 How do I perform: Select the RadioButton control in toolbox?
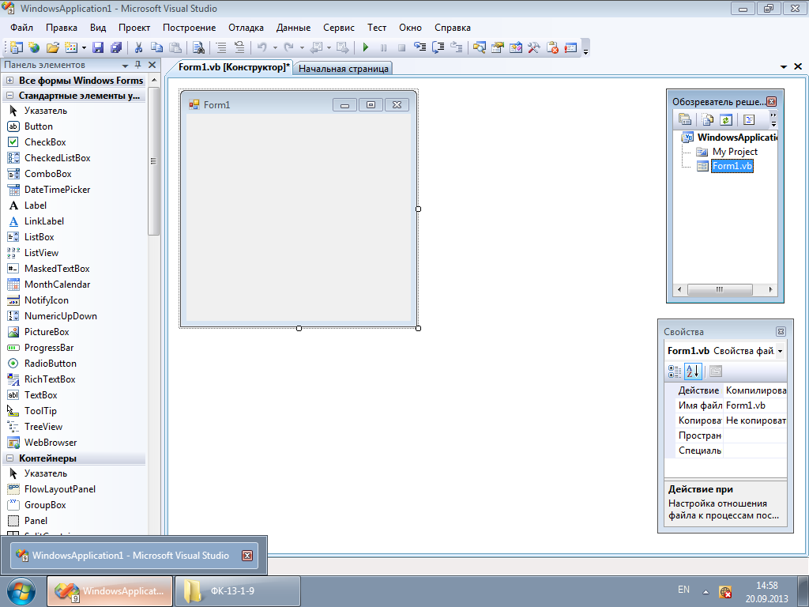(50, 364)
